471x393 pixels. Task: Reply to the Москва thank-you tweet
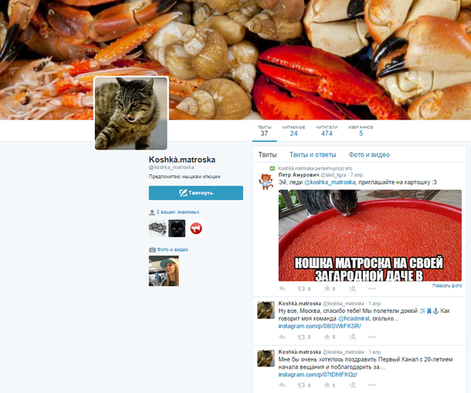coord(283,336)
